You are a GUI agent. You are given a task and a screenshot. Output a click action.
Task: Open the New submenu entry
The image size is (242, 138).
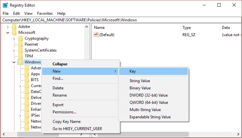[80, 71]
